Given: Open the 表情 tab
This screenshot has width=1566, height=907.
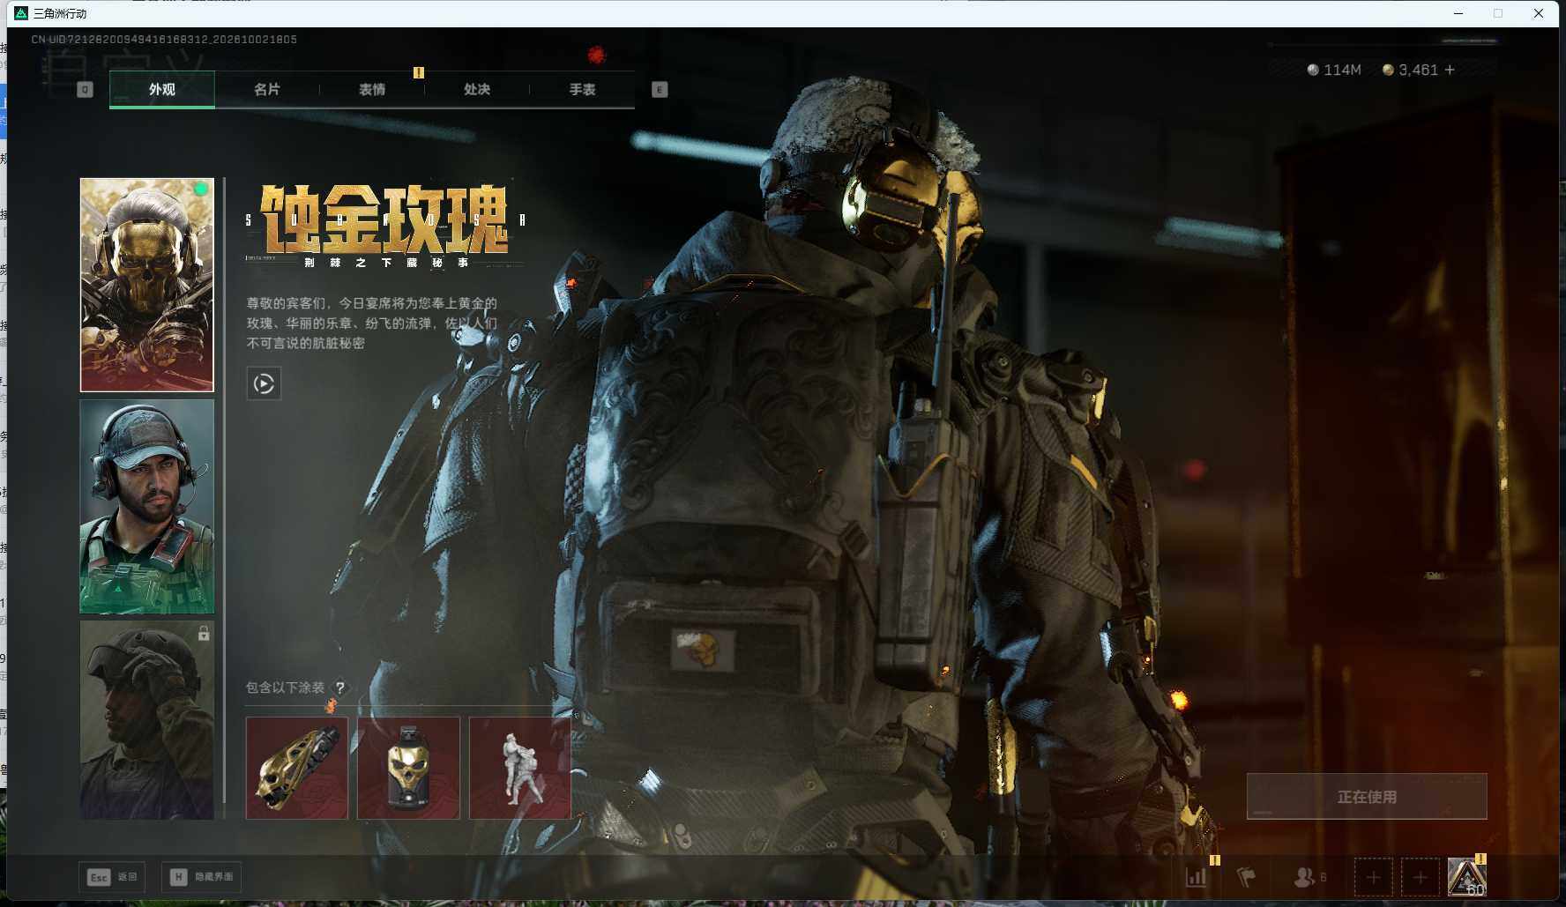Looking at the screenshot, I should point(372,89).
